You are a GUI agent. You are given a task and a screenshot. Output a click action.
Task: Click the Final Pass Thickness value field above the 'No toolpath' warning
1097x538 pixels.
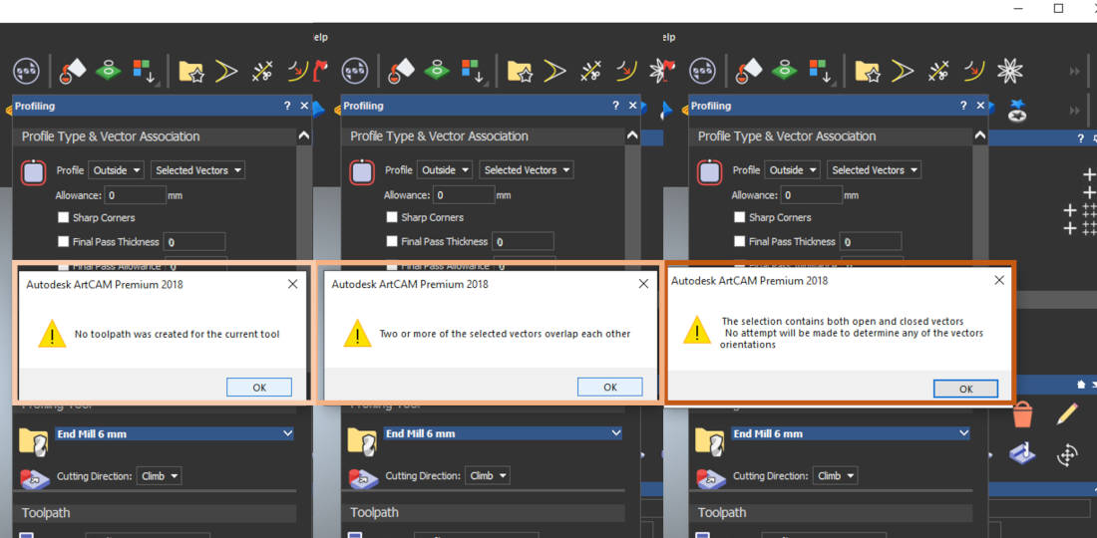(194, 242)
